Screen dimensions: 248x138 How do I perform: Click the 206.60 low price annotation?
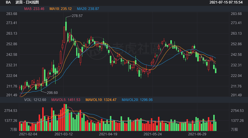52,93
